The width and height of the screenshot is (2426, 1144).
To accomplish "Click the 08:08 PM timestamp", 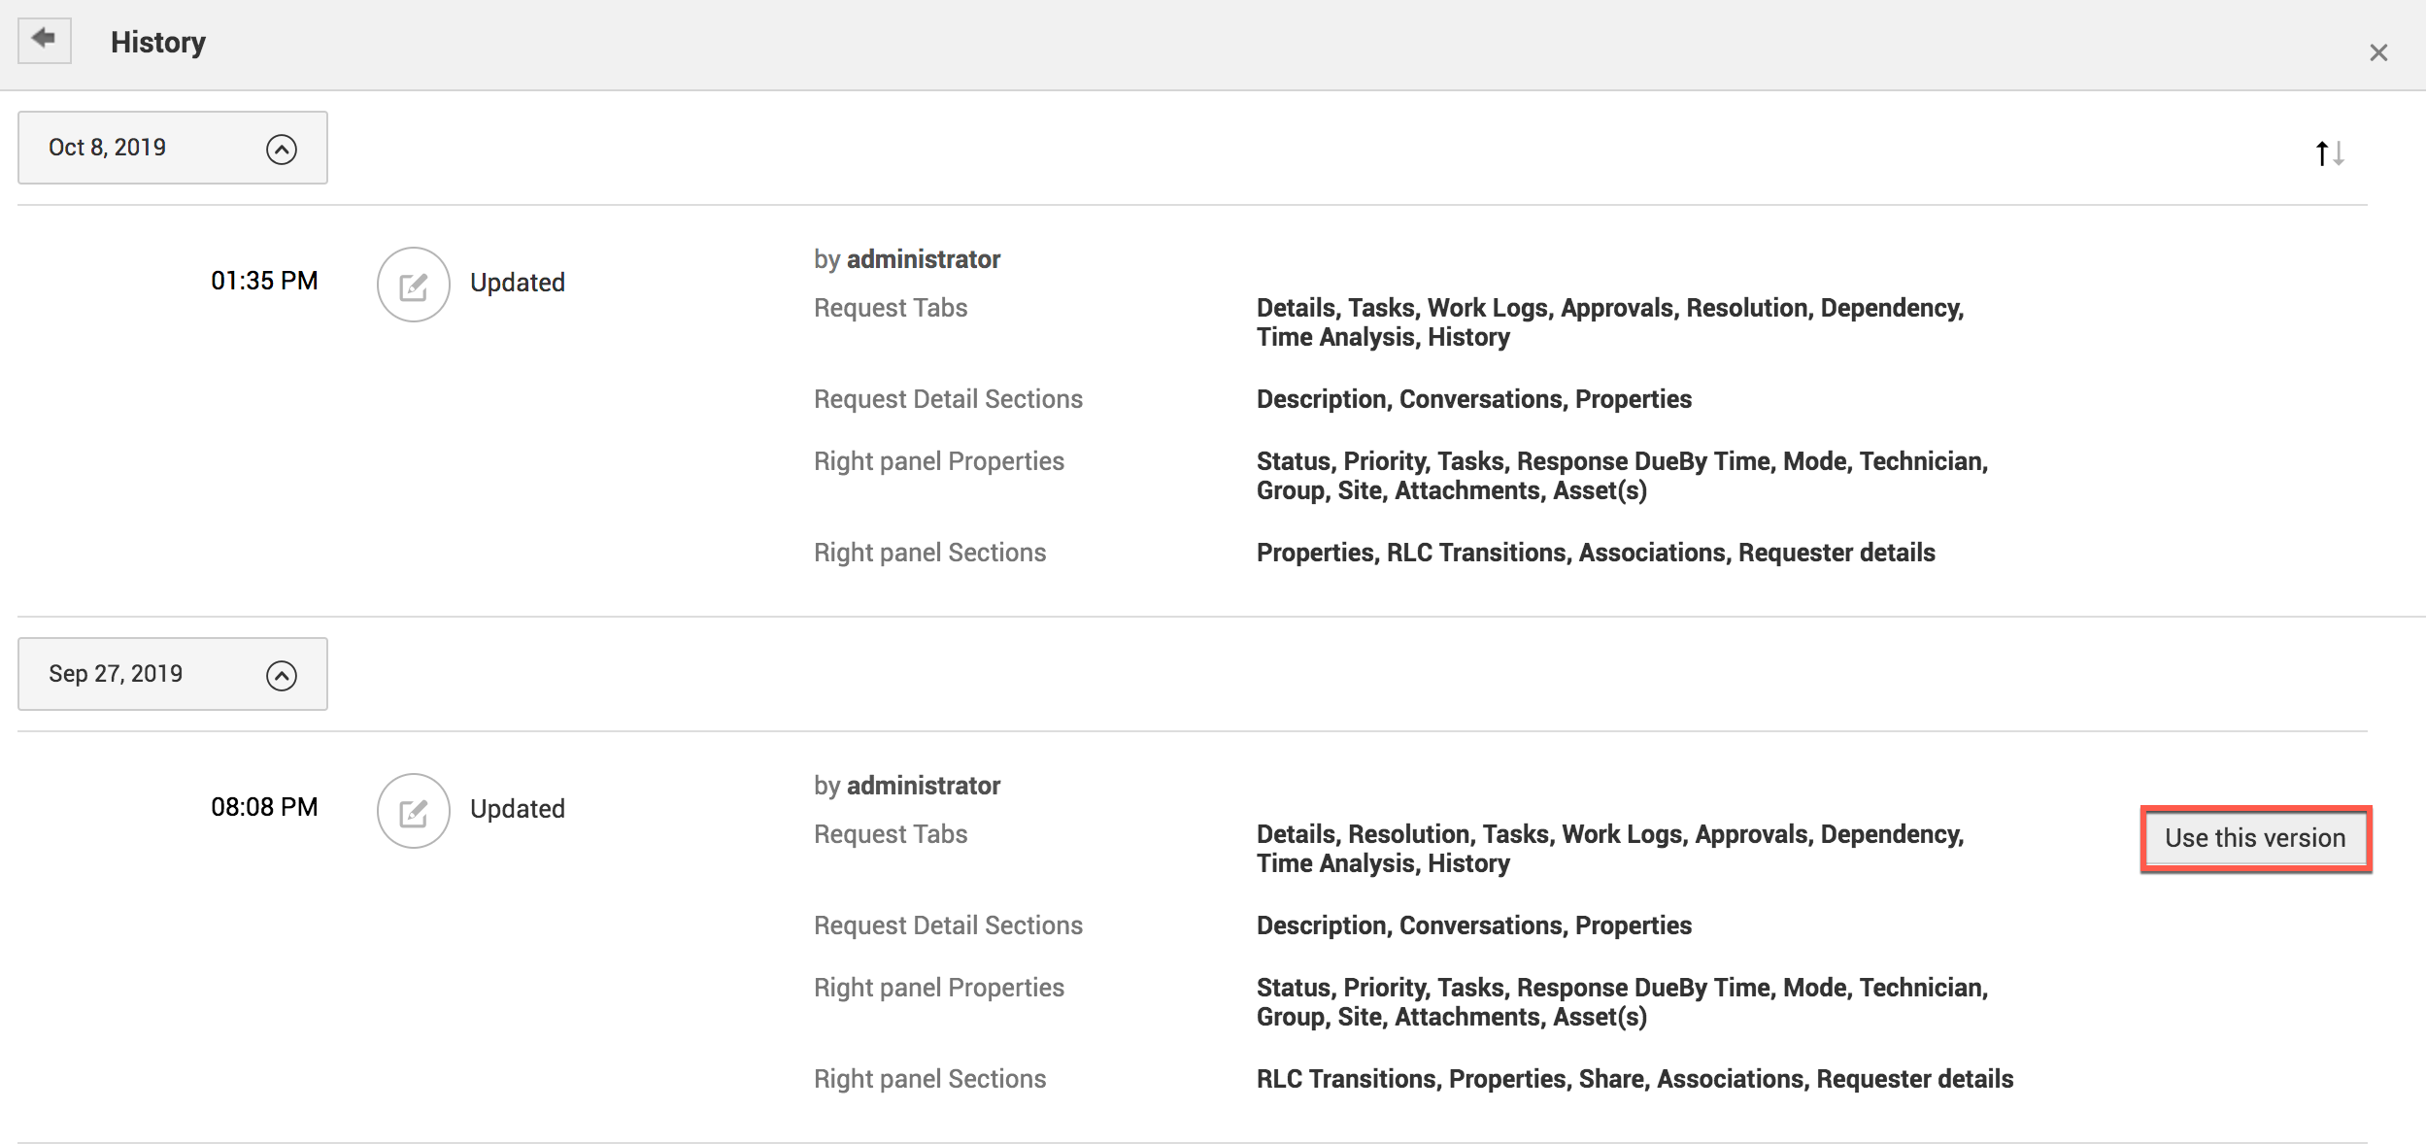I will pos(264,807).
